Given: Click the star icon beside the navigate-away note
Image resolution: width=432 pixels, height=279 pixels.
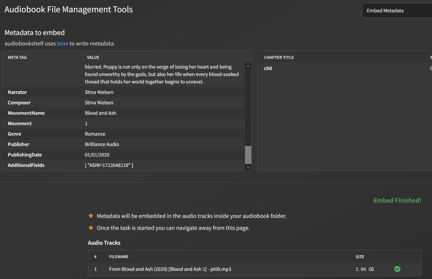Looking at the screenshot, I should (x=90, y=228).
